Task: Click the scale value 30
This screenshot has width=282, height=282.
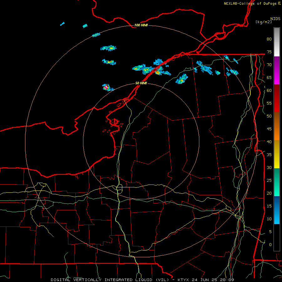Action: pyautogui.click(x=269, y=167)
